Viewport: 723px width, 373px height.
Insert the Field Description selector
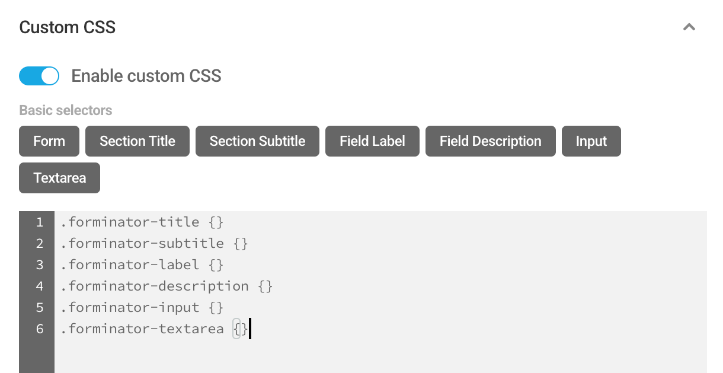490,141
